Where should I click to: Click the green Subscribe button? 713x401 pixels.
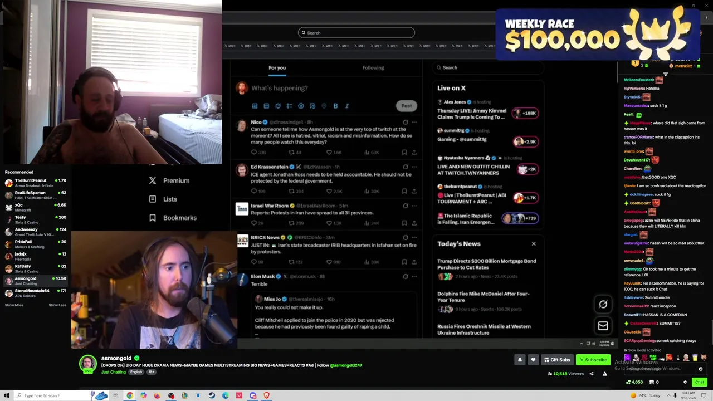(x=593, y=360)
